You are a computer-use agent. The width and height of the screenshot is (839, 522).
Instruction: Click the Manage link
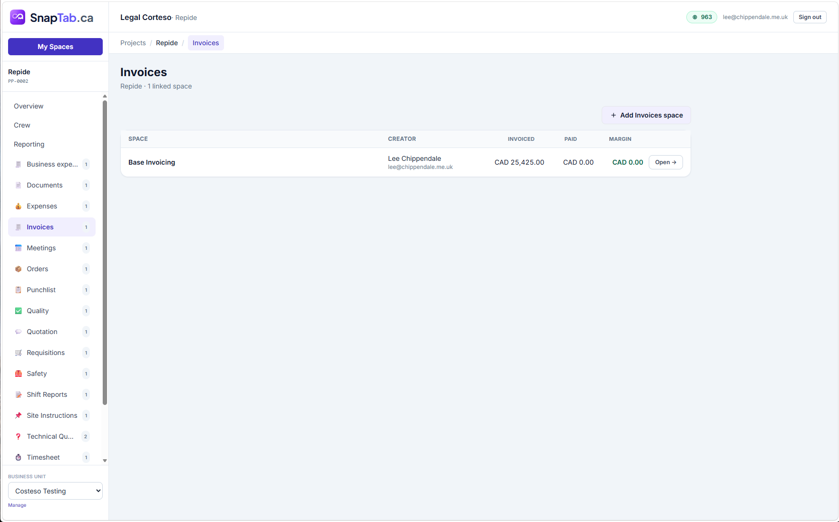pos(17,505)
